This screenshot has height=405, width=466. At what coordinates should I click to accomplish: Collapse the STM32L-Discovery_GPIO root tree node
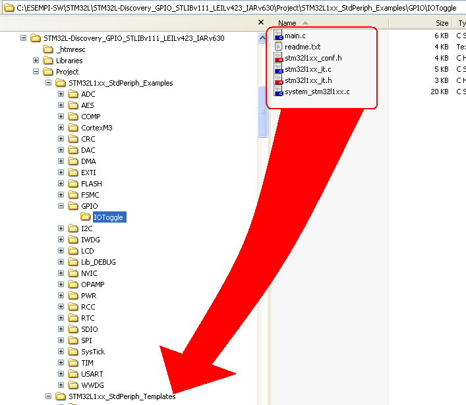pos(23,38)
